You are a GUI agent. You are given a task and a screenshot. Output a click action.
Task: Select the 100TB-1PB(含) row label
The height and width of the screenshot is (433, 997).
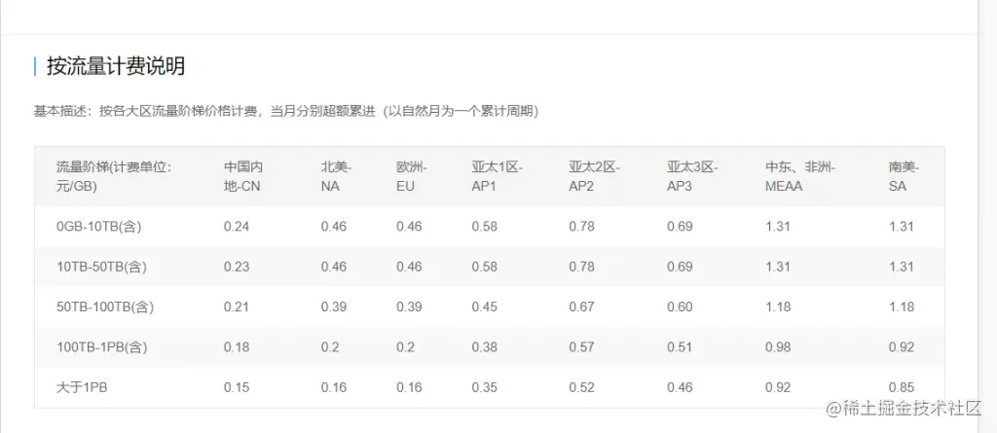pos(102,347)
